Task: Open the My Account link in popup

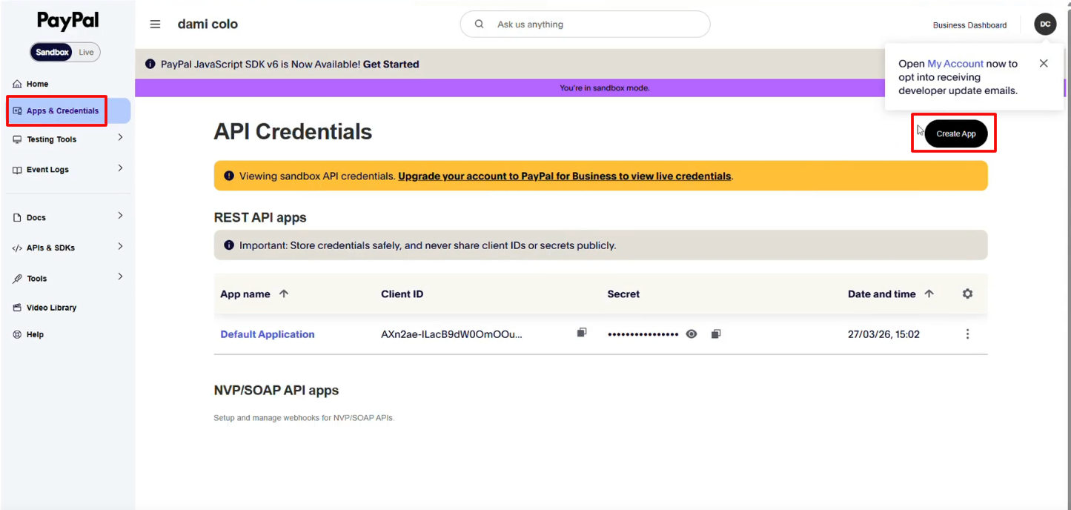Action: pyautogui.click(x=955, y=64)
